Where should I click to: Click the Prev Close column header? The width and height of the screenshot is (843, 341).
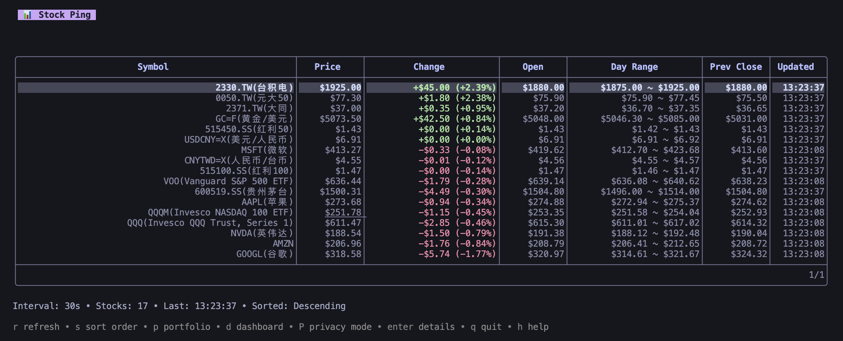click(x=736, y=67)
